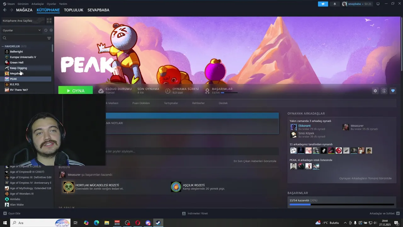Click the library search field

pyautogui.click(x=25, y=38)
